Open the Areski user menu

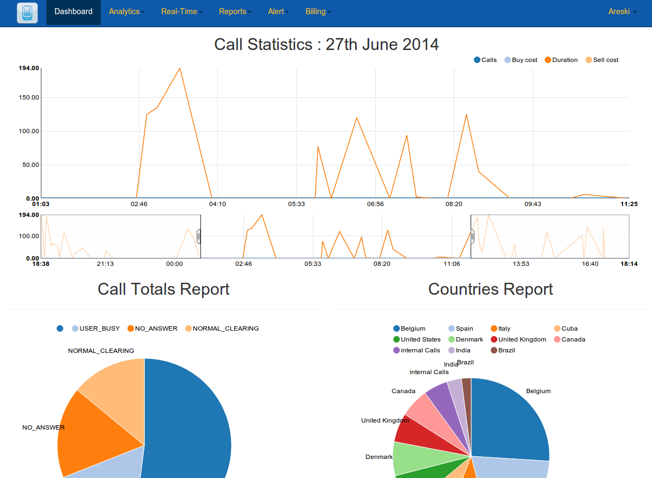(622, 11)
